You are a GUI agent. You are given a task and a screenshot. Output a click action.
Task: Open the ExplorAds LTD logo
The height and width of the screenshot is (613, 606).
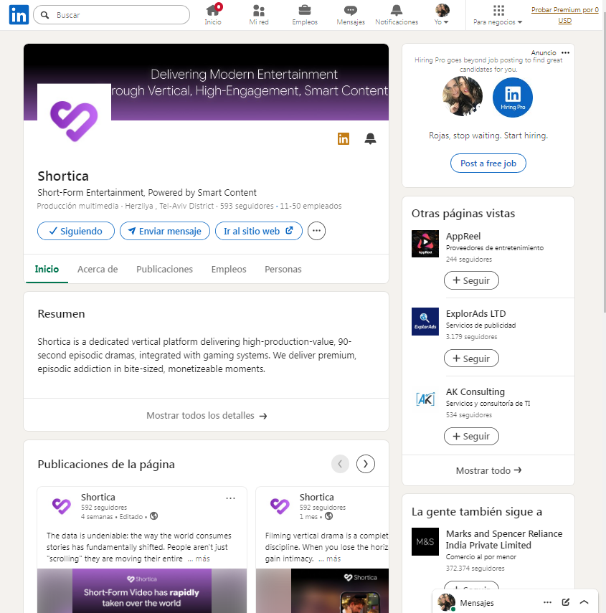(425, 321)
